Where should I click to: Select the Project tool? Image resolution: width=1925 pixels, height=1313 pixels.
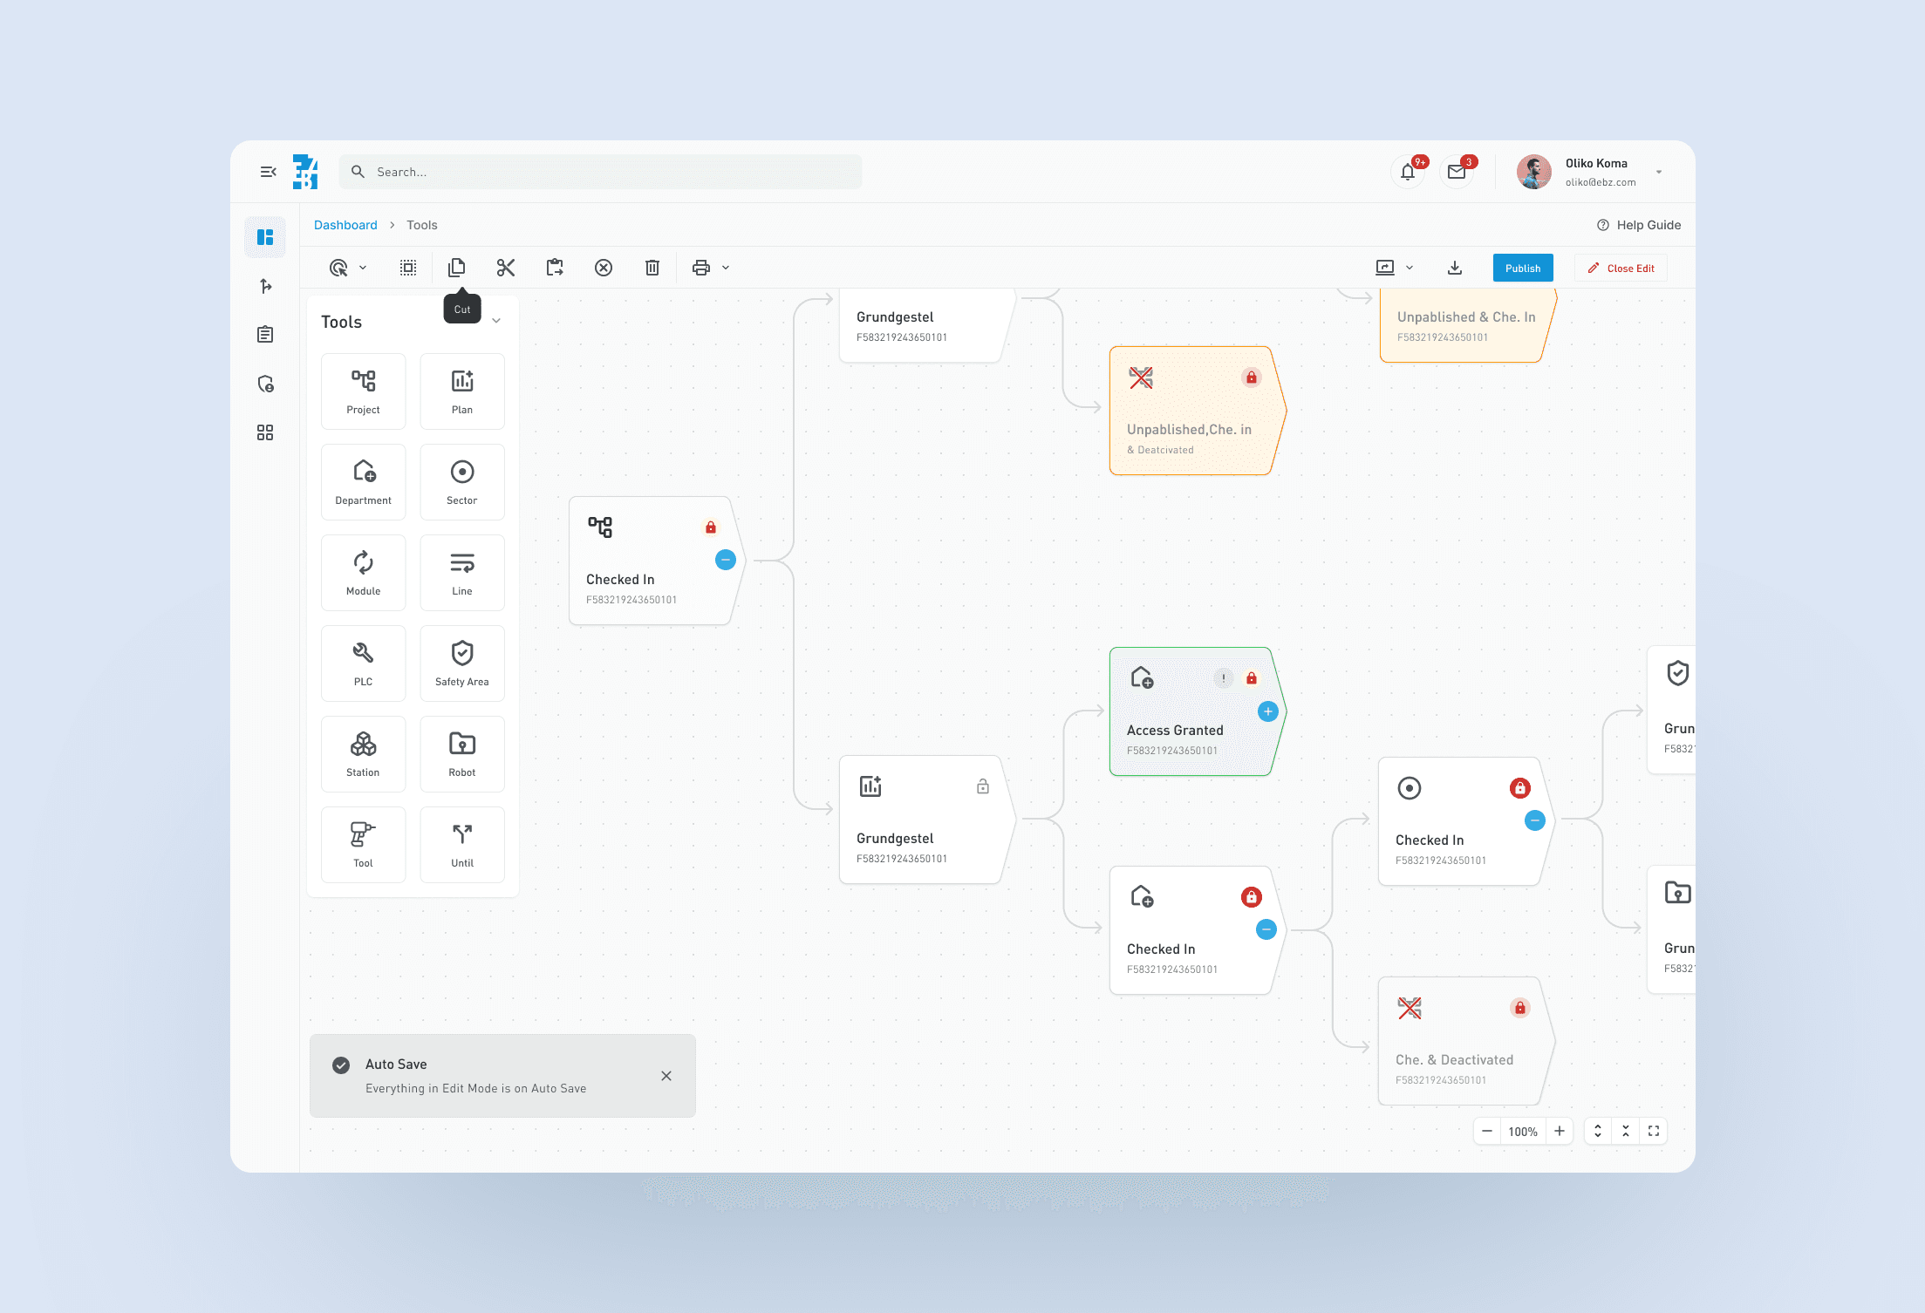click(363, 391)
